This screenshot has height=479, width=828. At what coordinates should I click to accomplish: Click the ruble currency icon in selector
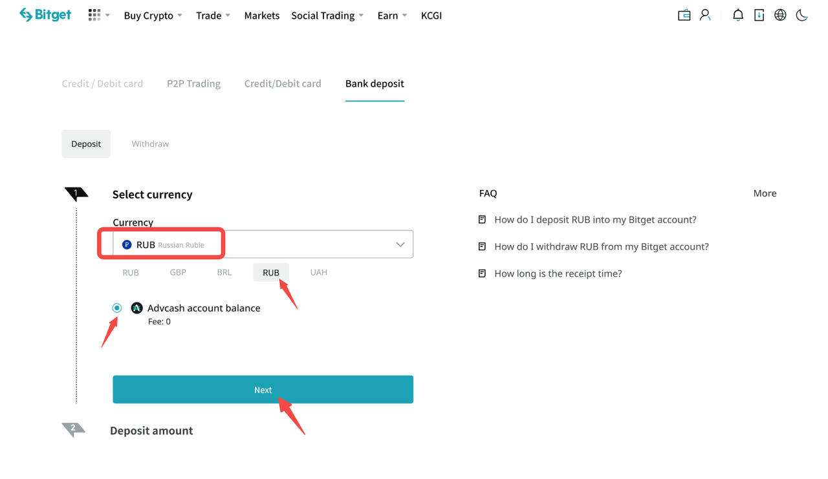127,245
